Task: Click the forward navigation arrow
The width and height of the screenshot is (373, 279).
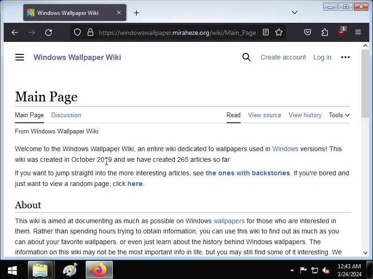Action: [31, 32]
